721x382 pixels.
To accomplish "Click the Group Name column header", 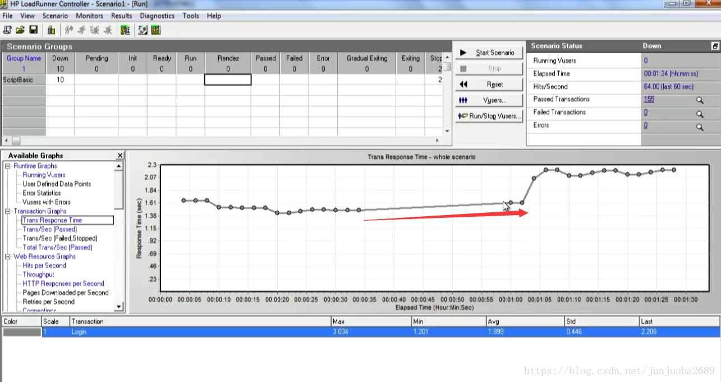I will point(24,58).
